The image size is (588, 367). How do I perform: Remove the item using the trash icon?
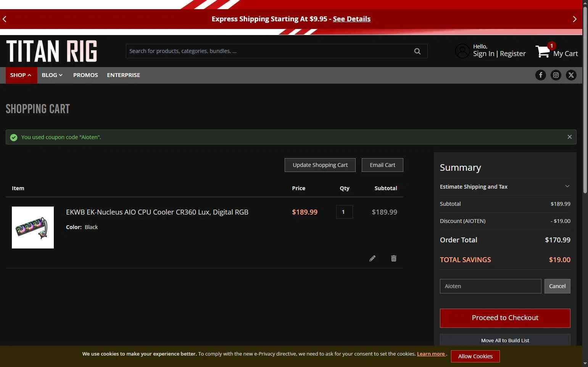tap(394, 258)
